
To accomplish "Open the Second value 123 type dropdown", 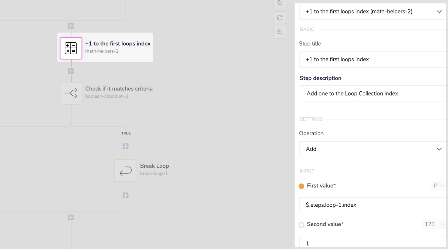I will point(433,224).
